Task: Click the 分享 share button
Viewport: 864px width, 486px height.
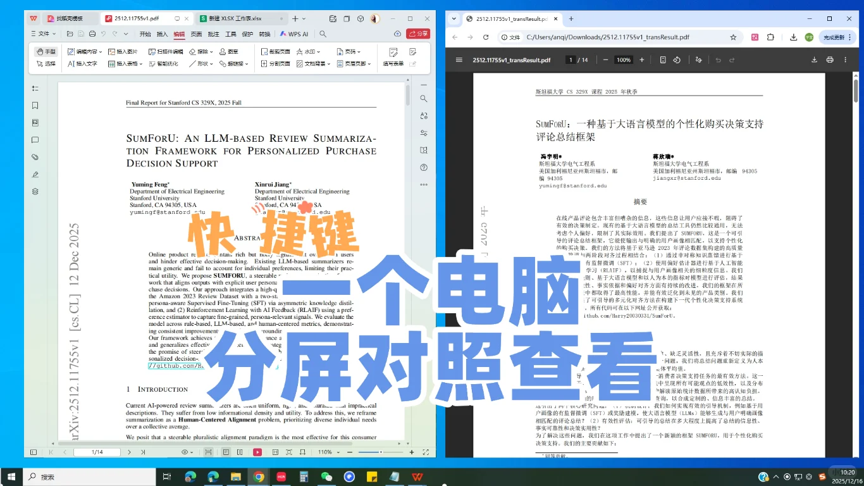Action: tap(417, 34)
